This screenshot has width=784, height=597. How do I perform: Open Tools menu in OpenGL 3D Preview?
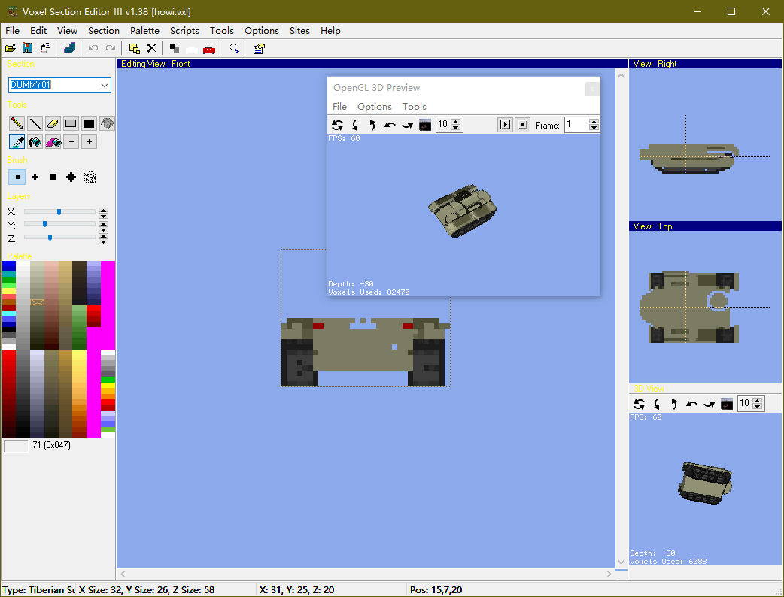tap(414, 107)
